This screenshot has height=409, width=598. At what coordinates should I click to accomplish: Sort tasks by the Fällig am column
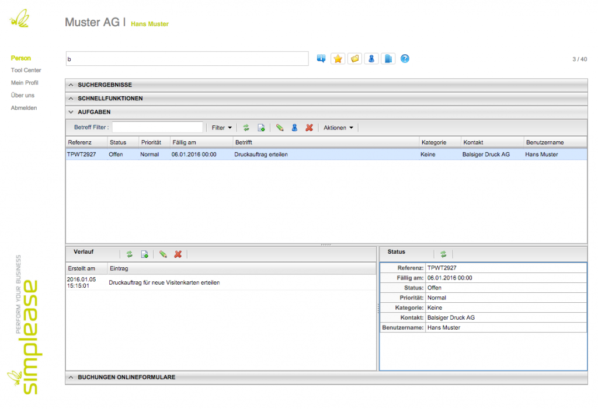(x=201, y=142)
